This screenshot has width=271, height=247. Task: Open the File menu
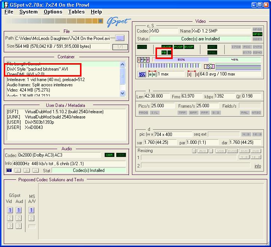(x=9, y=12)
